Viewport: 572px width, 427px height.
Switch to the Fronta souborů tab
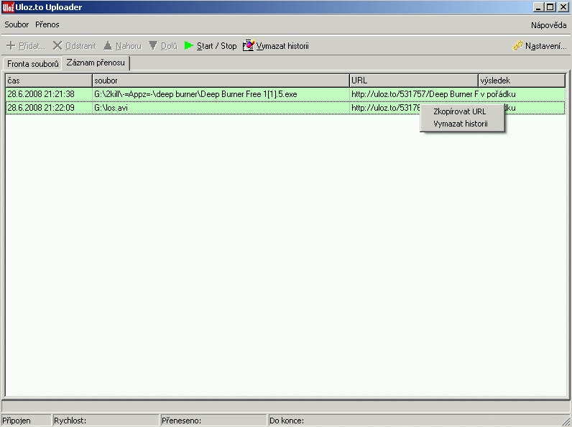click(33, 64)
